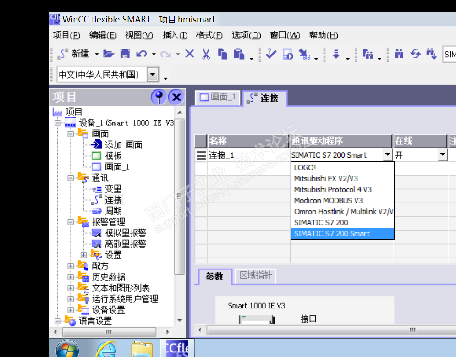This screenshot has width=456, height=357.
Task: Click the download arrow toolbar icon
Action: coord(336,54)
